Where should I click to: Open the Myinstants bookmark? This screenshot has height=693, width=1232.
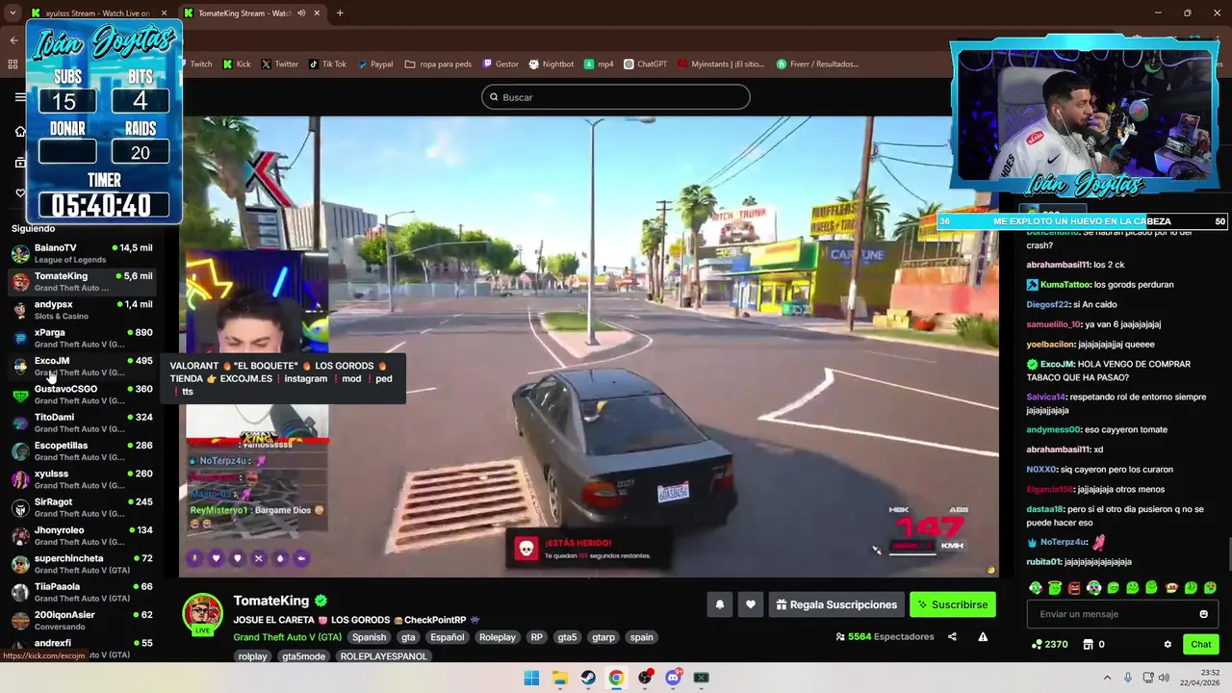tap(721, 64)
